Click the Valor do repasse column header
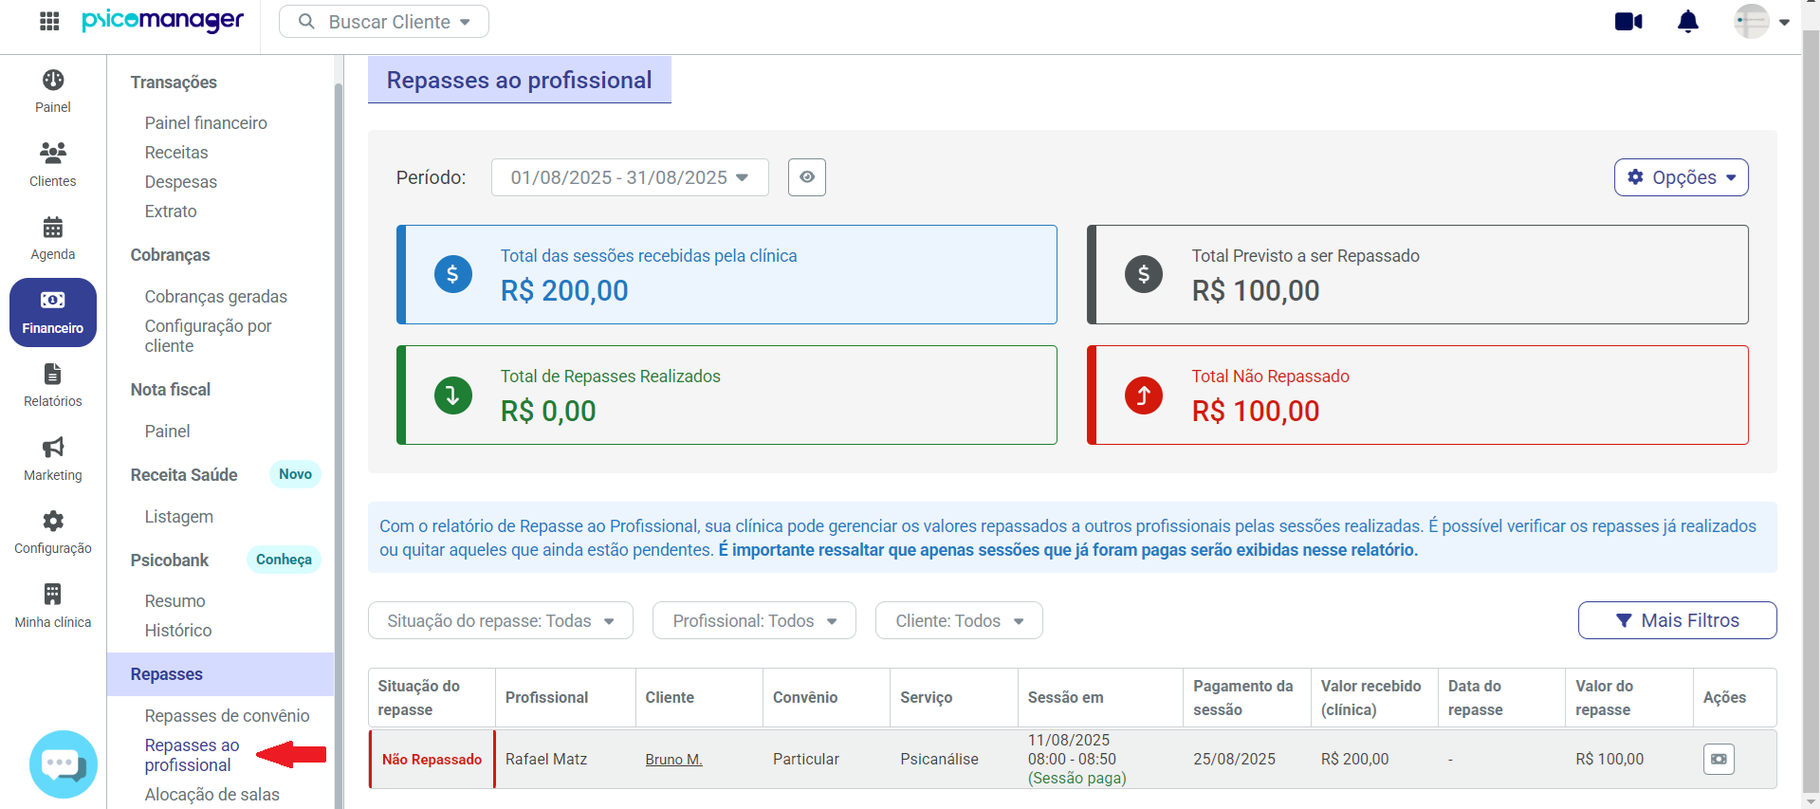 [1628, 697]
